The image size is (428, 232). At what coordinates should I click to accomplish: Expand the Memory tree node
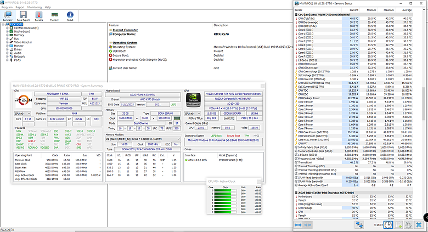coord(7,35)
